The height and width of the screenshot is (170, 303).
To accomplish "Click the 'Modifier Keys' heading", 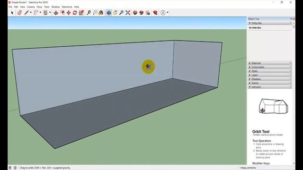I will click(x=261, y=163).
